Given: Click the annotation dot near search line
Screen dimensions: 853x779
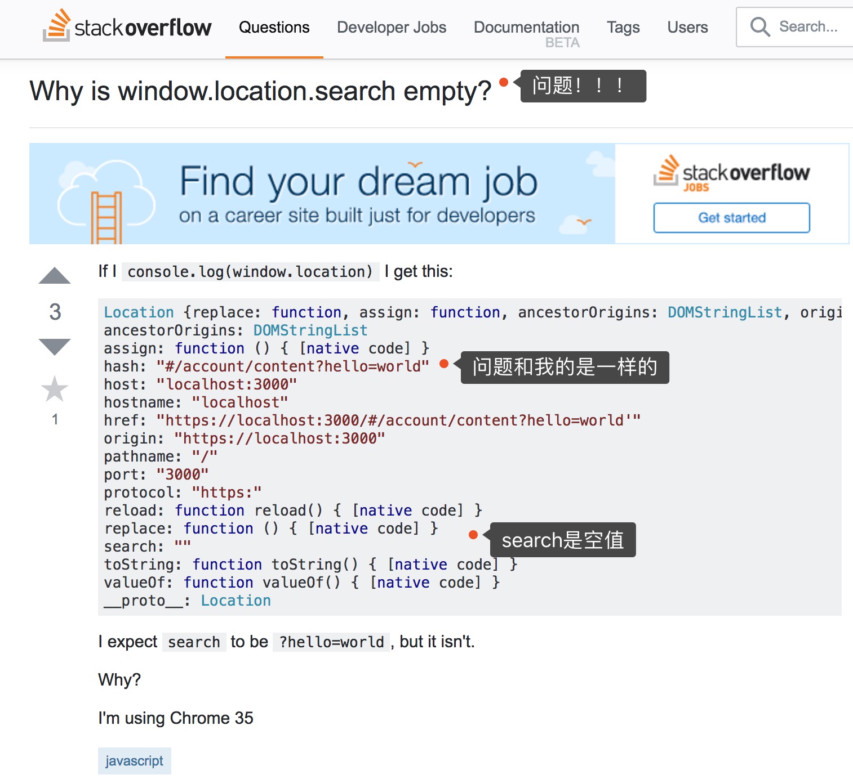Looking at the screenshot, I should tap(473, 535).
